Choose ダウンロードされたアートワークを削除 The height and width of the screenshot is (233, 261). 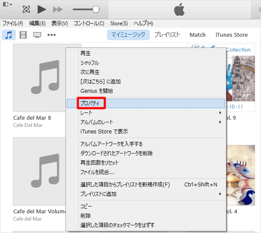click(x=146, y=153)
